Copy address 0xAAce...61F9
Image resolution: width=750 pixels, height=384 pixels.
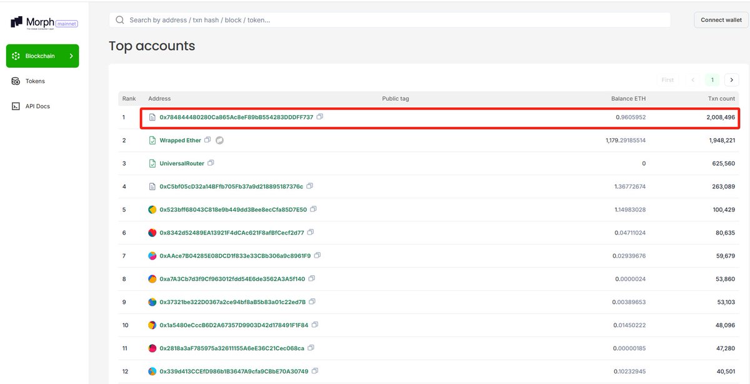click(x=317, y=255)
